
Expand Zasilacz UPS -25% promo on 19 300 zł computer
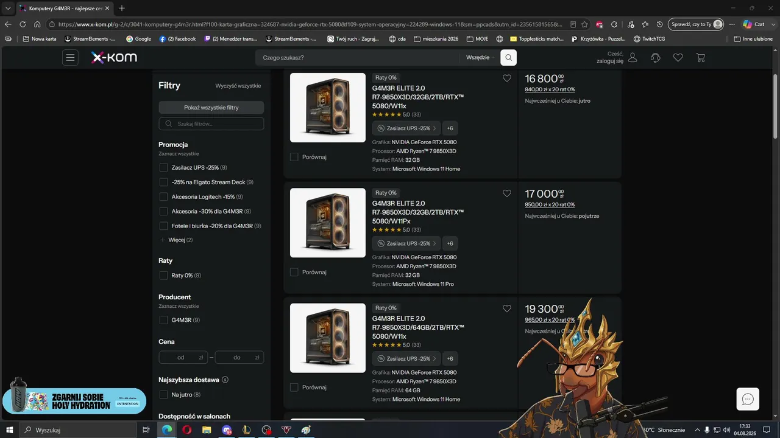point(406,358)
